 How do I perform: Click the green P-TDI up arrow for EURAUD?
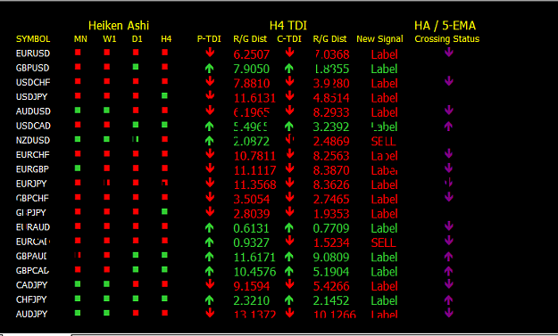tap(209, 227)
